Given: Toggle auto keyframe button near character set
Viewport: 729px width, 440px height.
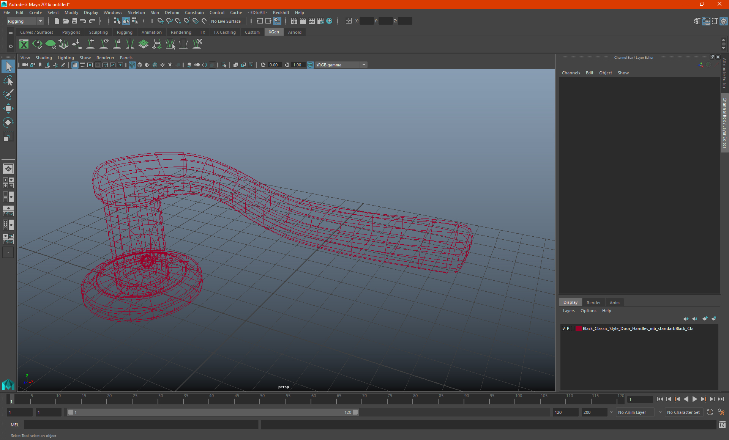Looking at the screenshot, I should point(710,412).
